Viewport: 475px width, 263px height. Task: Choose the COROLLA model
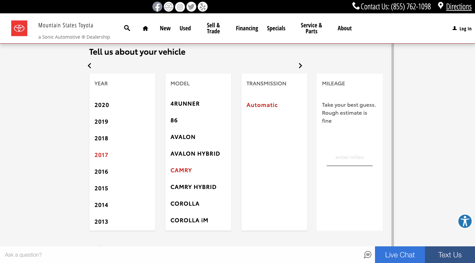[185, 204]
